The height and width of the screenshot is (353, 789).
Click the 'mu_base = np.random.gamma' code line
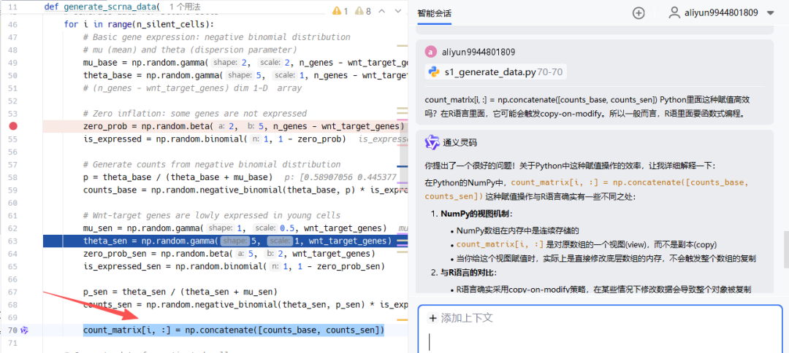[x=245, y=62]
